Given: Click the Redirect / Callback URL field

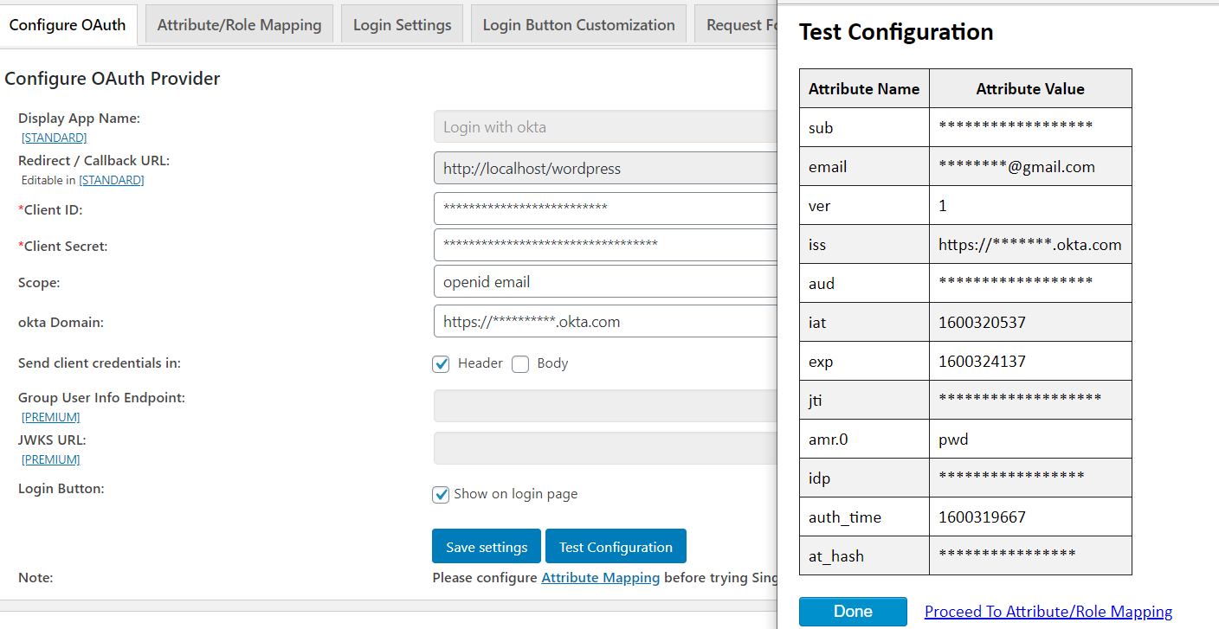Looking at the screenshot, I should 604,169.
